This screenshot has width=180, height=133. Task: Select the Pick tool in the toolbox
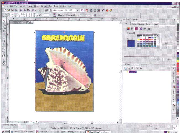coord(4,21)
